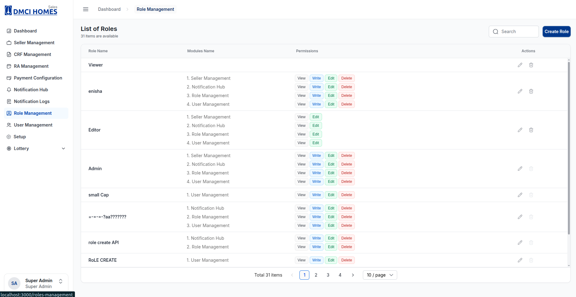
Task: Expand the Lottery submenu chevron
Action: [63, 148]
